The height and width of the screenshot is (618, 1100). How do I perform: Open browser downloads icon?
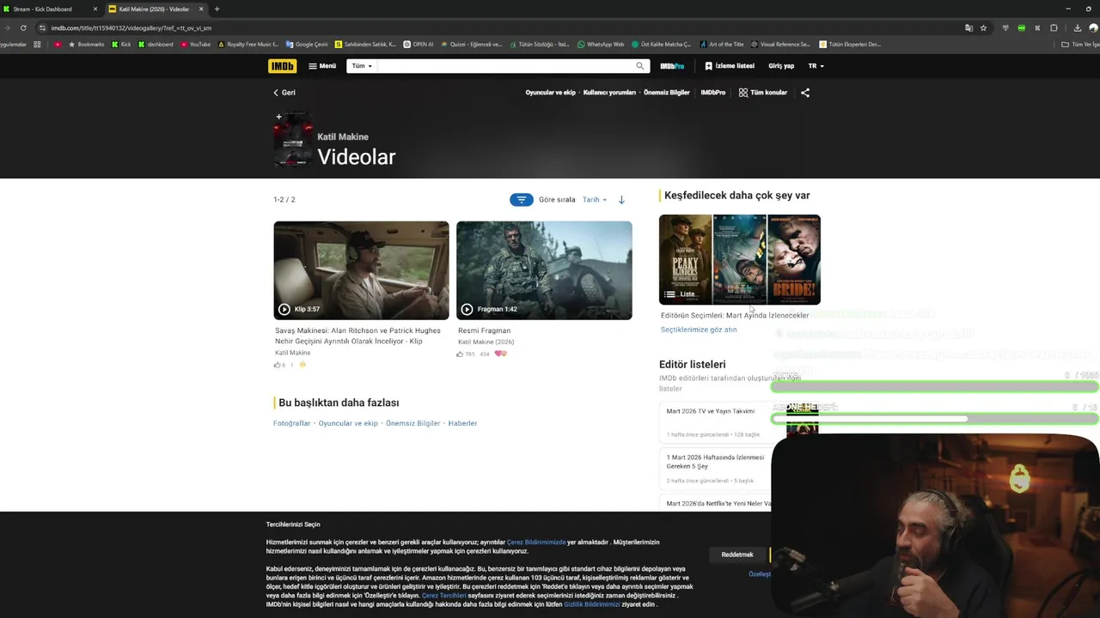1077,27
